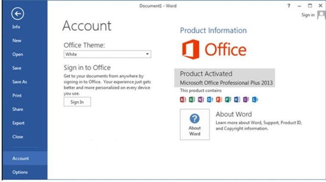This screenshot has width=326, height=182.
Task: Click the Document1 - Word title
Action: pos(158,6)
